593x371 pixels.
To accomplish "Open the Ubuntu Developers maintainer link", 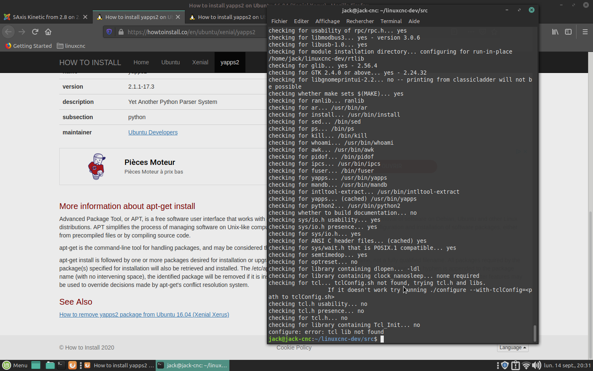I will (x=153, y=132).
